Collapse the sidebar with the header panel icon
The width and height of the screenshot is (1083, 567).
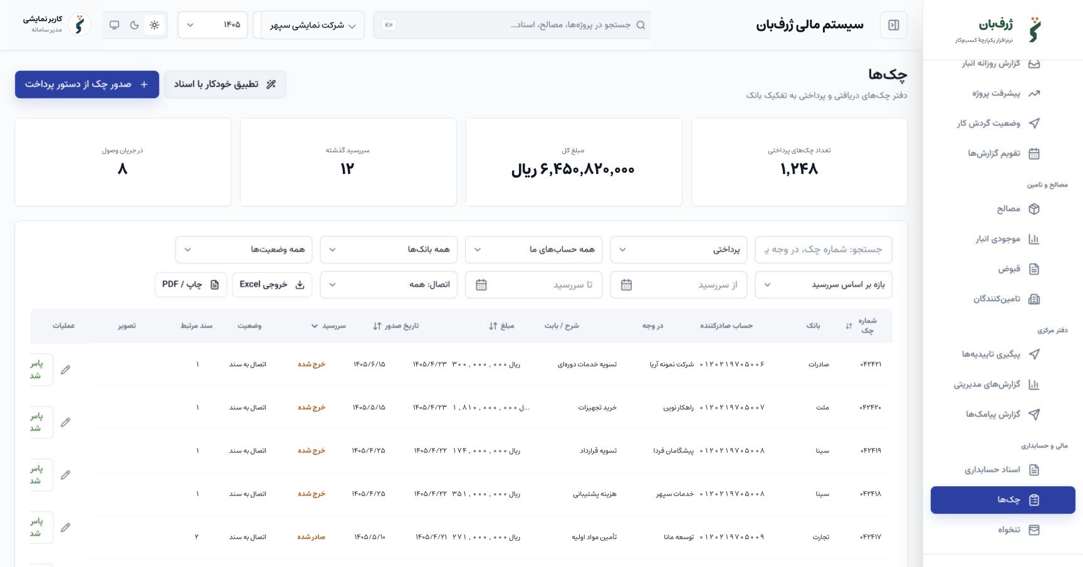point(894,25)
